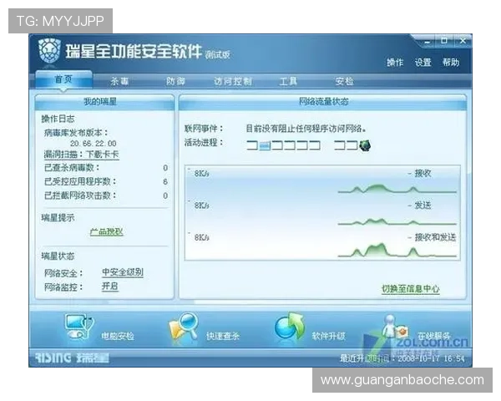Click the globe process icon in 活动进程
The image size is (501, 401).
(365, 146)
